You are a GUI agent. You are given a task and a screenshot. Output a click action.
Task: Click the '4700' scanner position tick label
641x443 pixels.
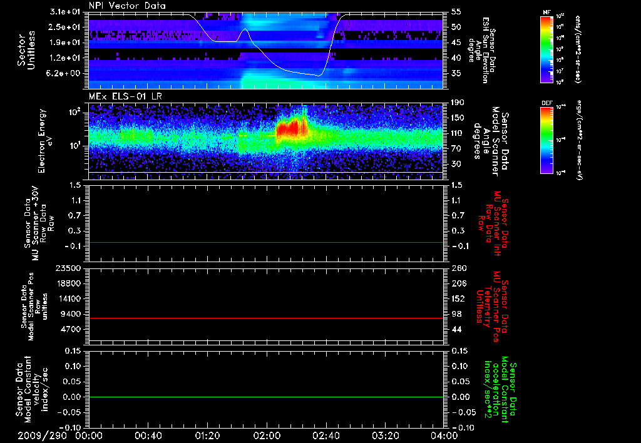[71, 329]
